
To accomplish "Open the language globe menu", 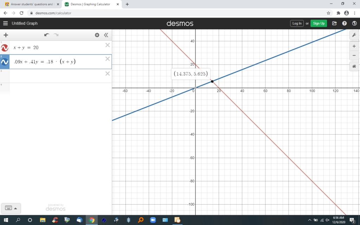I will click(354, 23).
